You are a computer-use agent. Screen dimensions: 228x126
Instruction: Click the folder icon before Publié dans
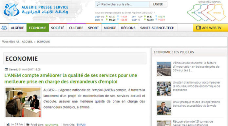28,124
